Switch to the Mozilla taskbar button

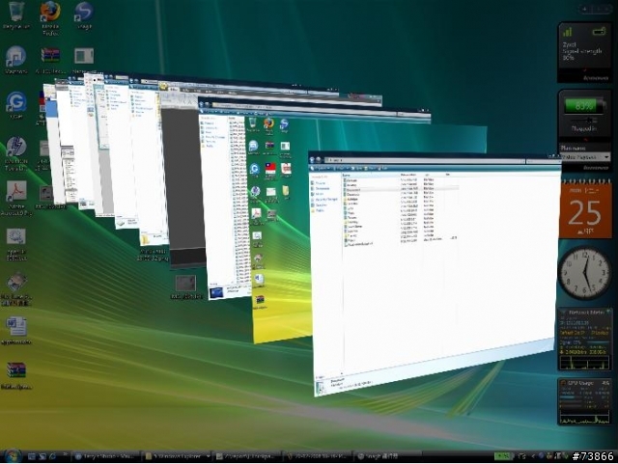click(106, 456)
